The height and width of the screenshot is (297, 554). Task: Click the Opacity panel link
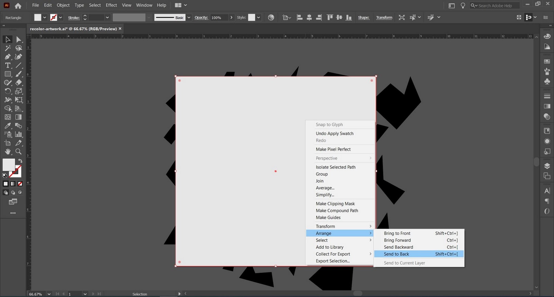pos(201,18)
